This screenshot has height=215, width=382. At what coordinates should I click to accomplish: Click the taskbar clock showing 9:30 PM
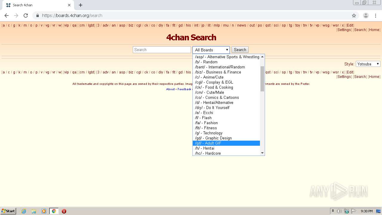pyautogui.click(x=366, y=211)
